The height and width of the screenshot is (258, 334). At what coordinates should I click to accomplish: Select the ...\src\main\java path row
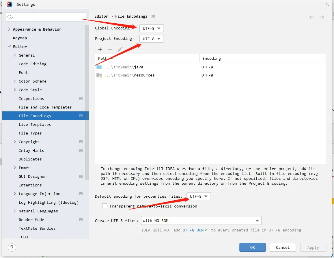point(210,67)
